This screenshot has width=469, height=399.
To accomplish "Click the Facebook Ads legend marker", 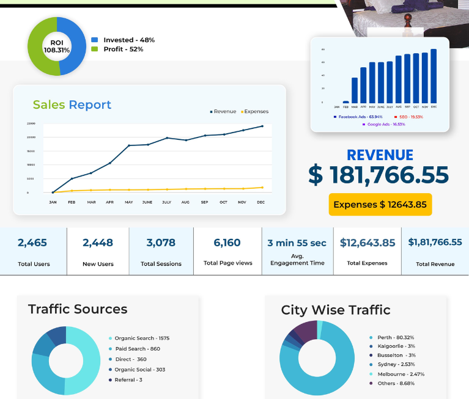I will click(x=335, y=117).
